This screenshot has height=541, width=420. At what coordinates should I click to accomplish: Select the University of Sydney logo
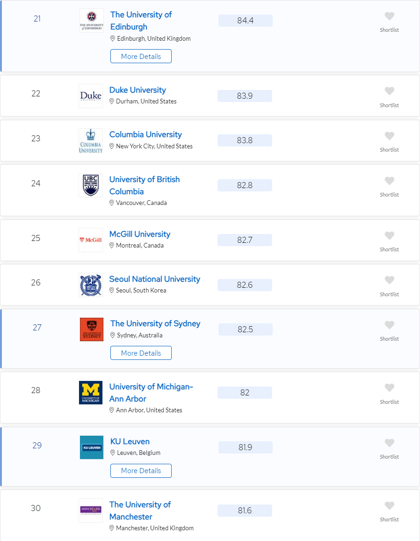tap(92, 329)
